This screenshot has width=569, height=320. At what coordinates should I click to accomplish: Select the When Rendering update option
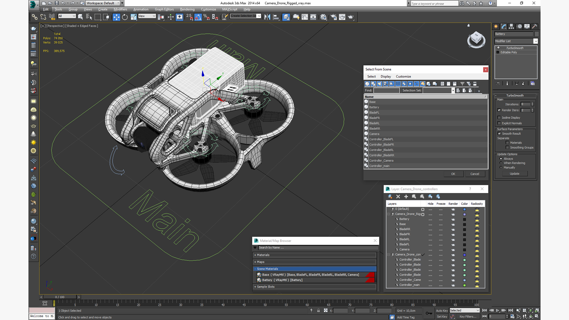501,163
